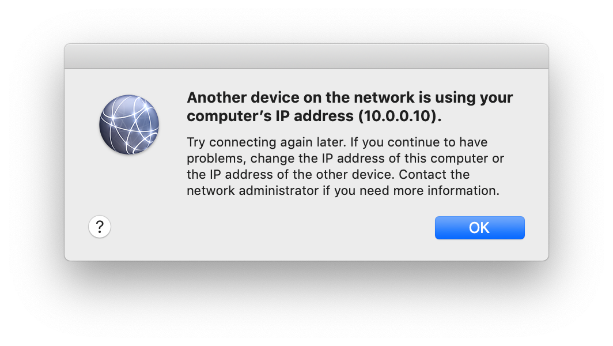Click the network globe icon
The width and height of the screenshot is (613, 346).
coord(129,125)
